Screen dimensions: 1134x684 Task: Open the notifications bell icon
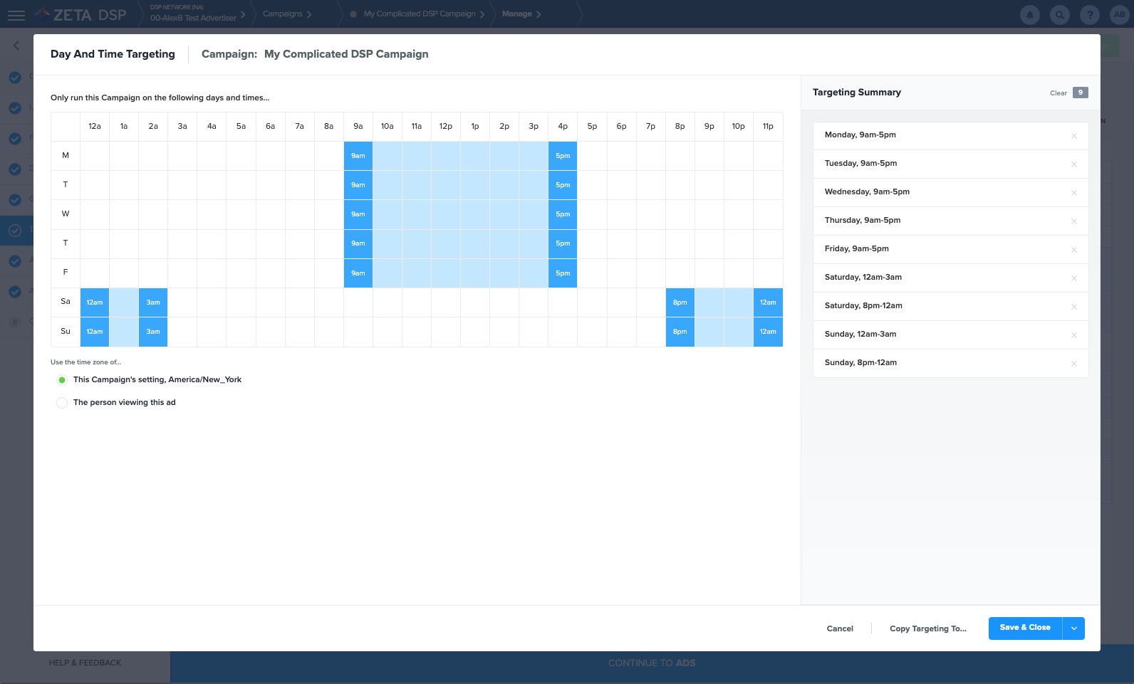pos(1029,14)
